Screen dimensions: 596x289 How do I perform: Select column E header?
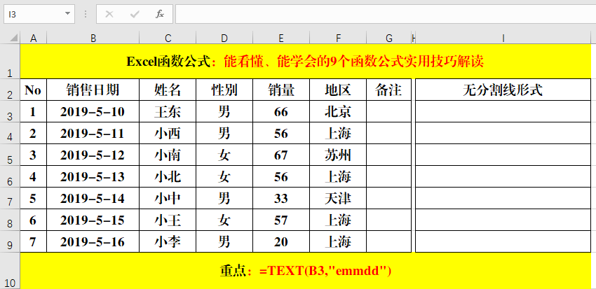[281, 38]
